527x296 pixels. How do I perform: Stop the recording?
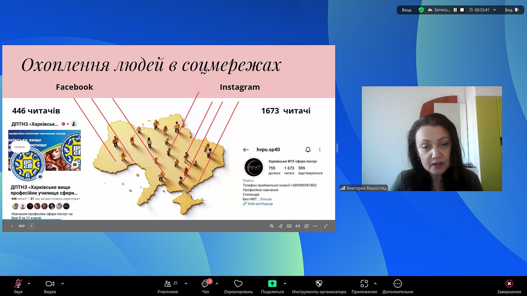pyautogui.click(x=462, y=10)
